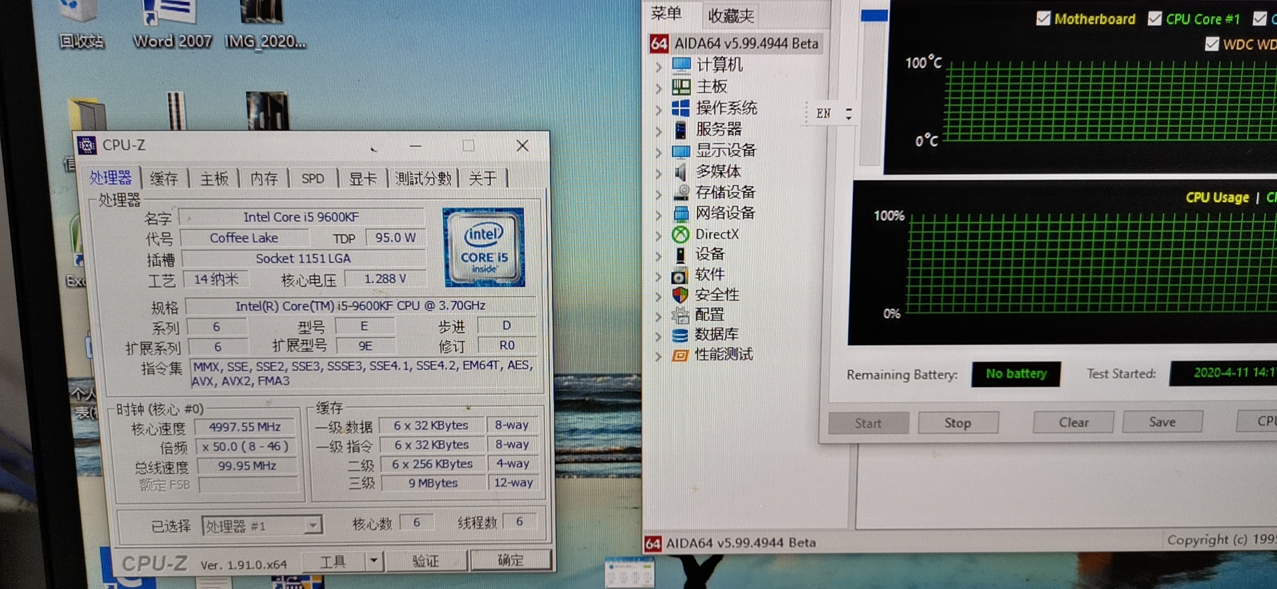Click the Stop button in stability test
1277x589 pixels.
click(x=958, y=423)
